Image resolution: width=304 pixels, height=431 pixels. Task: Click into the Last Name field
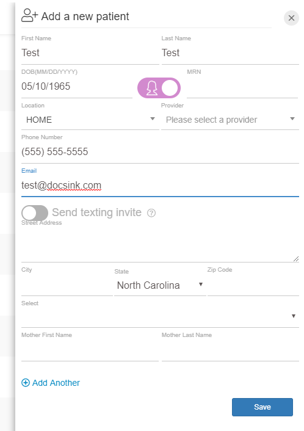[x=230, y=53]
